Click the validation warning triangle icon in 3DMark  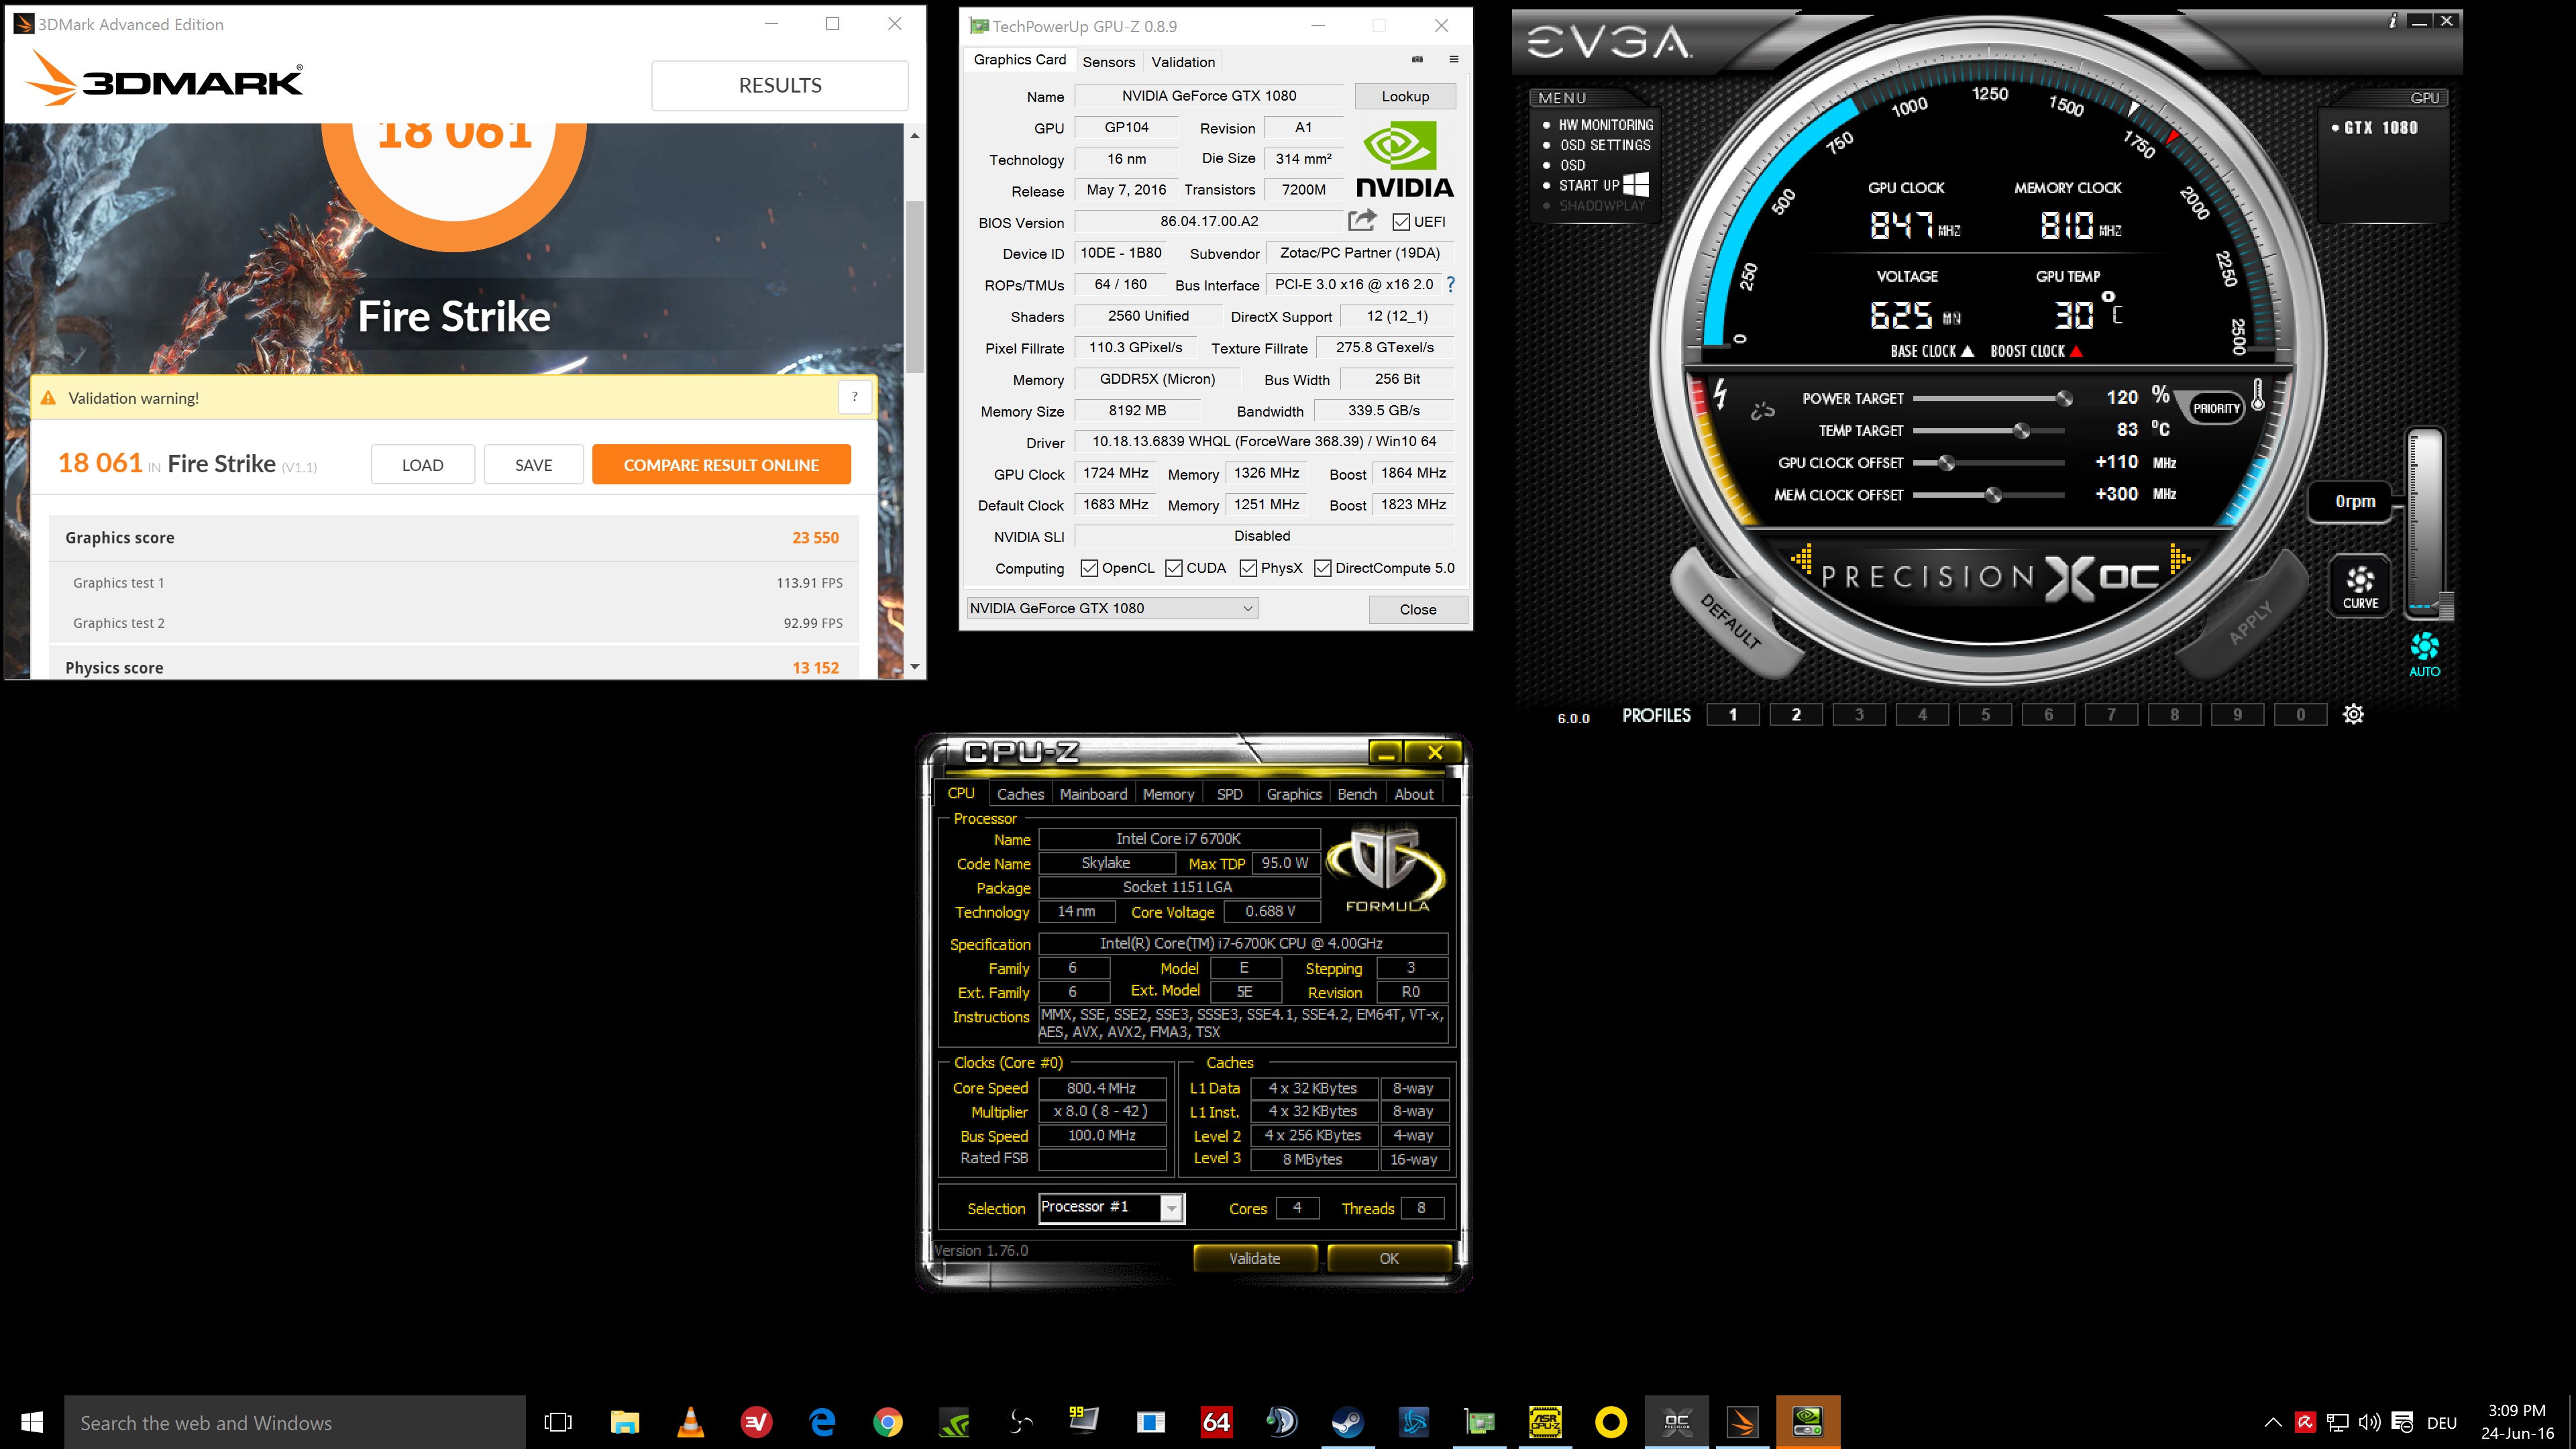(48, 398)
